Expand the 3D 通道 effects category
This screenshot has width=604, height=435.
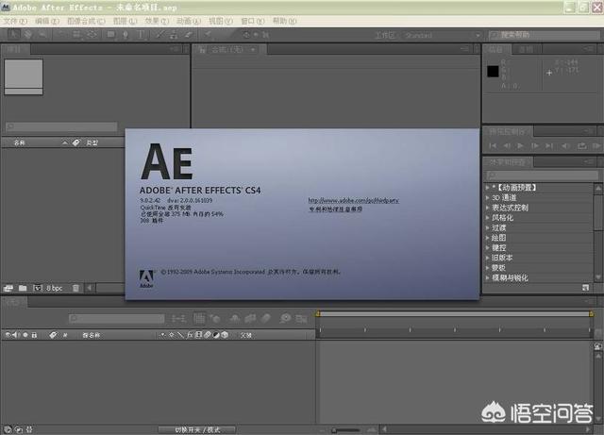(x=488, y=197)
